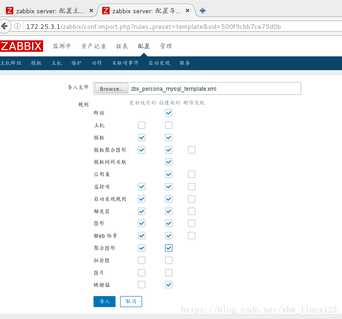Go to 模板 submenu in the blue bar
The image size is (342, 319).
(36, 63)
